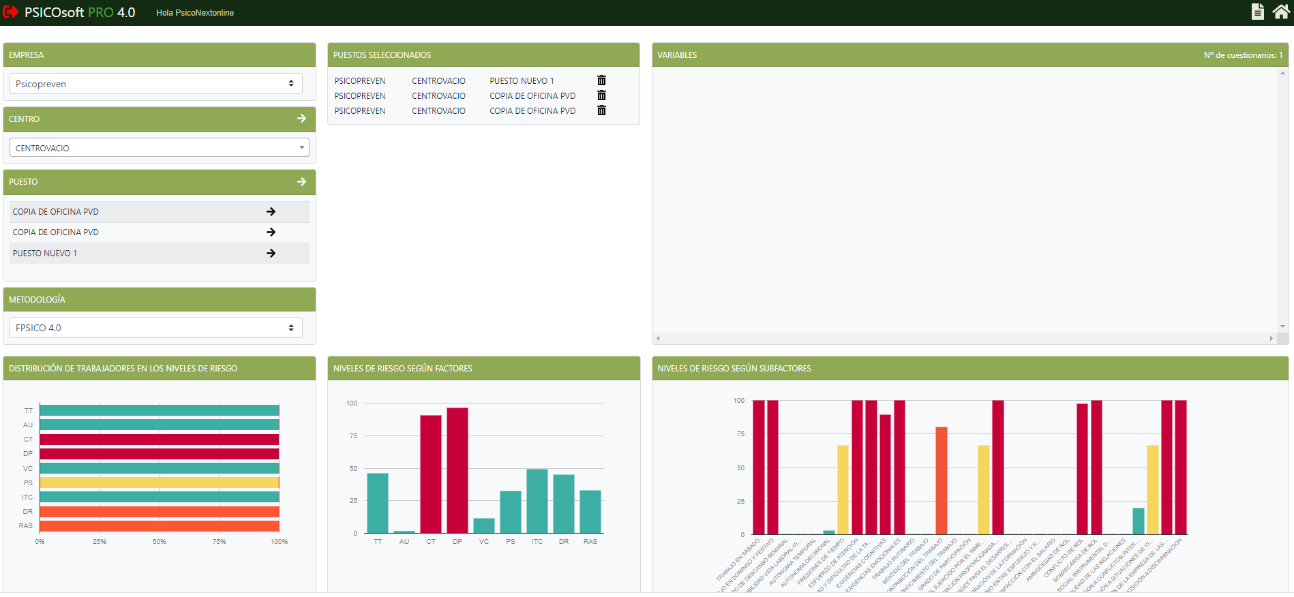Screen dimensions: 1294x597
Task: Delete the PUESTO NUEVO 1 selected row
Action: pyautogui.click(x=601, y=80)
